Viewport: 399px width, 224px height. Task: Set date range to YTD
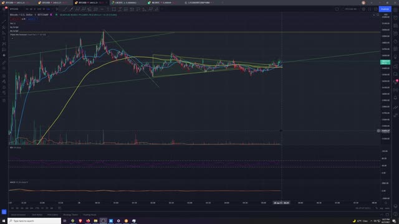point(37,208)
